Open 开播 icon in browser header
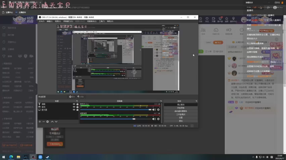The image size is (286, 160). tap(213, 20)
